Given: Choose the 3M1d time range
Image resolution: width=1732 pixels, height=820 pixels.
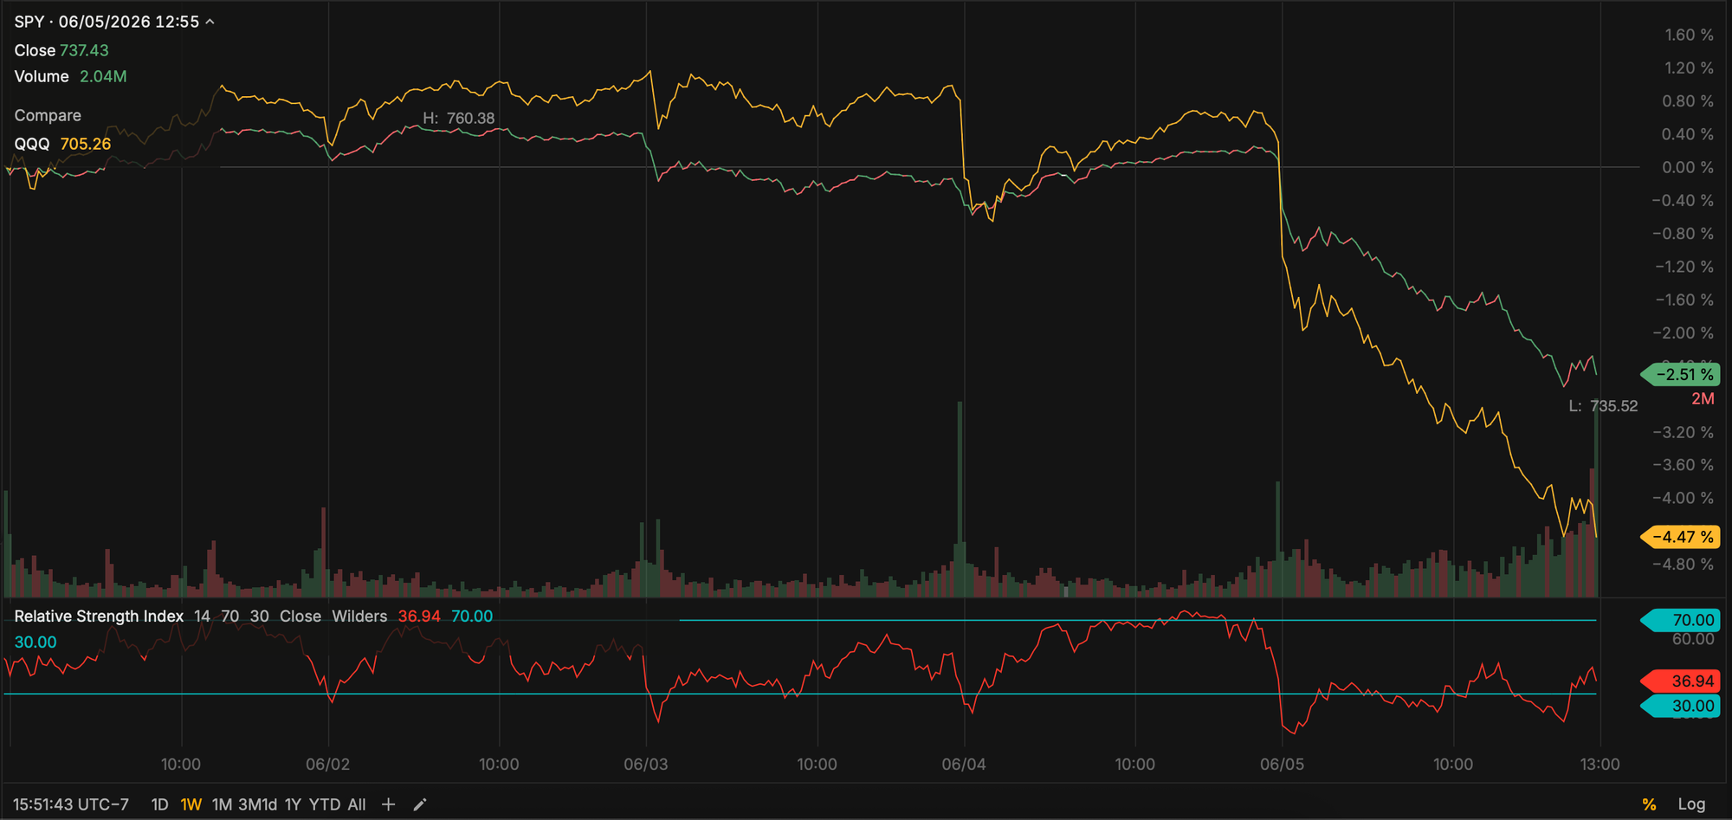Looking at the screenshot, I should pos(257,804).
